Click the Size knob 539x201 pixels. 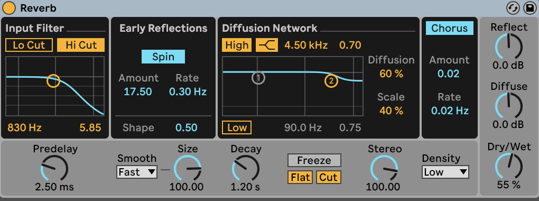coord(188,169)
